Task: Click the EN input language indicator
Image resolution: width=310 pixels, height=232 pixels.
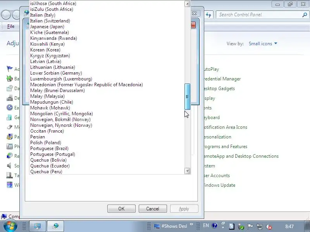Action: tap(206, 225)
